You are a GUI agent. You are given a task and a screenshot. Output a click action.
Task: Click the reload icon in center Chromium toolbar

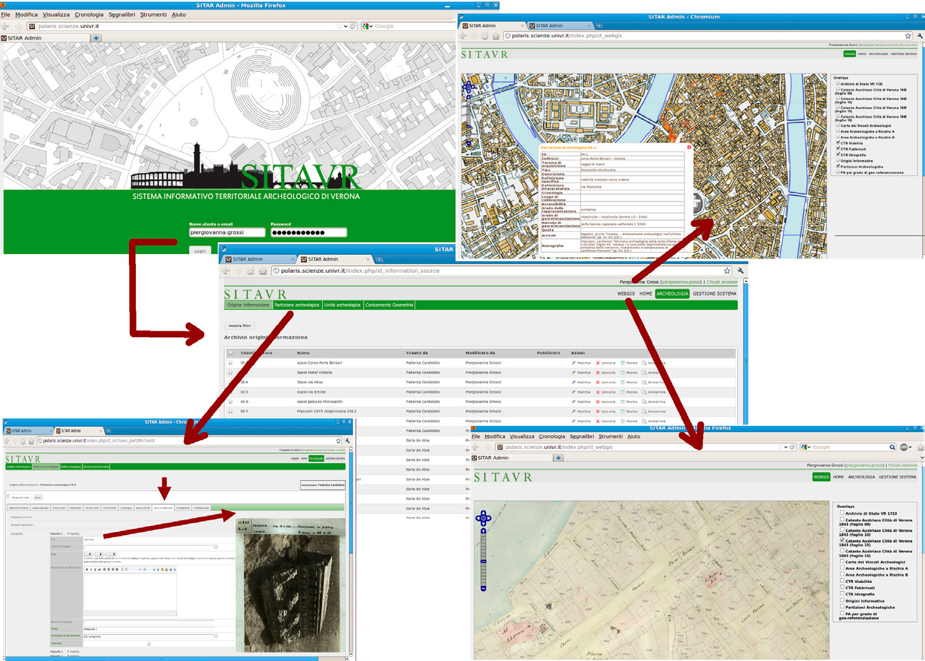click(x=250, y=271)
